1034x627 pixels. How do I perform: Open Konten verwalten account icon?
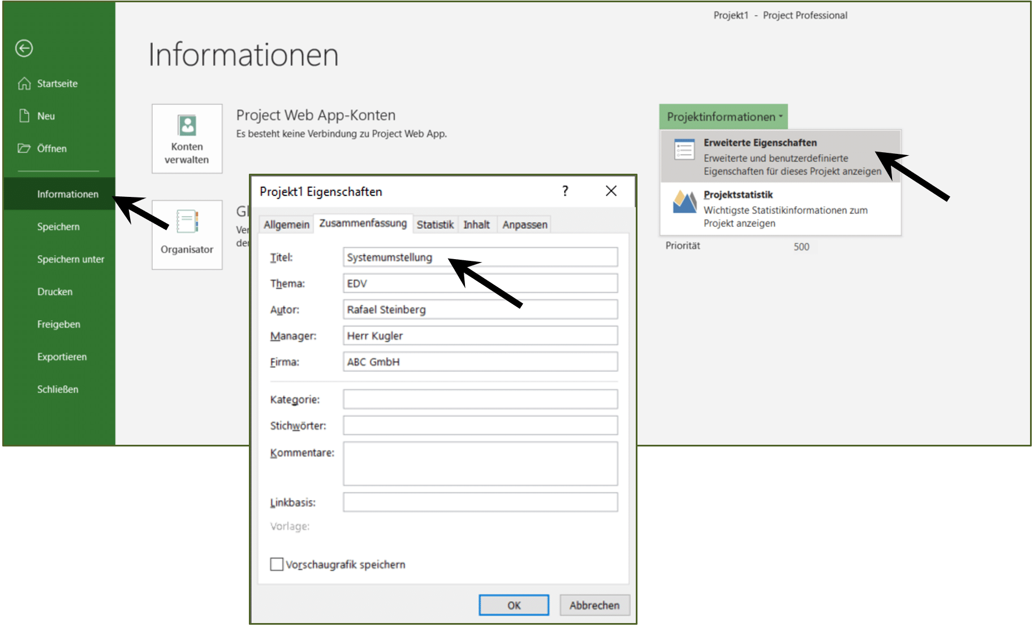[187, 125]
